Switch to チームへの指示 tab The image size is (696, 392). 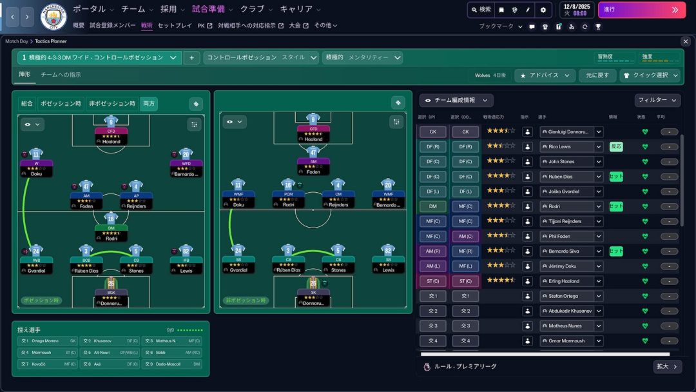[x=61, y=75]
